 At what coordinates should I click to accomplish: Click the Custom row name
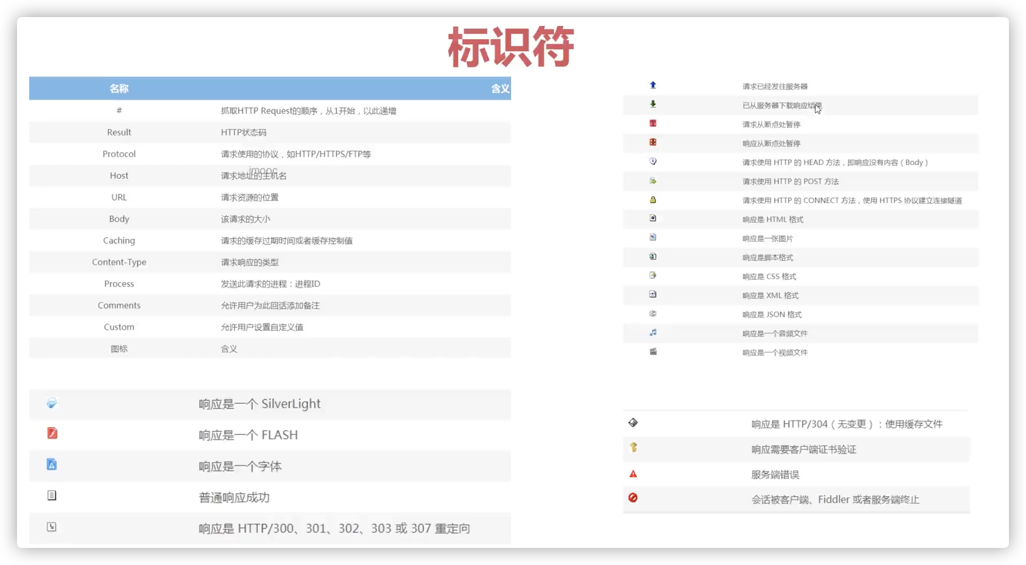[x=119, y=327]
